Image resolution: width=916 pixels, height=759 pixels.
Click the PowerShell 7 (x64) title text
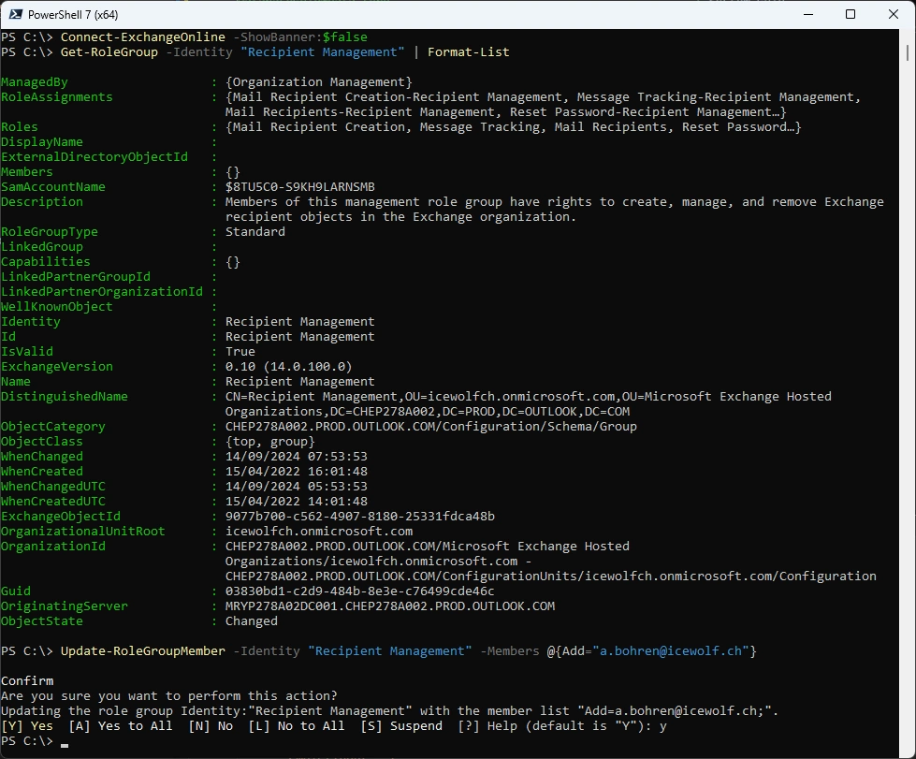(x=73, y=15)
